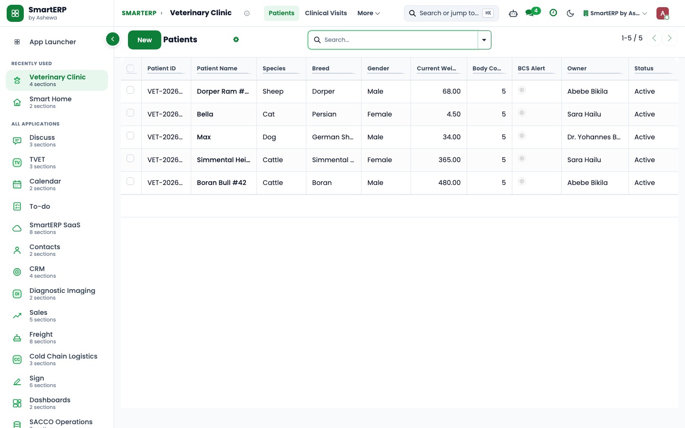Toggle BCS Alert for Bella row
The width and height of the screenshot is (685, 428).
522,113
